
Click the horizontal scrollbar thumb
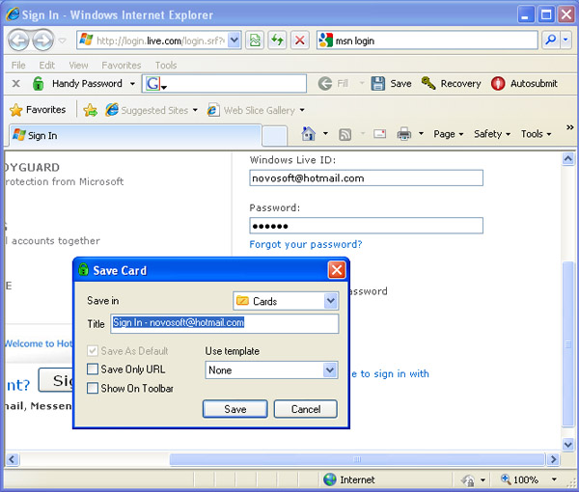[357, 459]
